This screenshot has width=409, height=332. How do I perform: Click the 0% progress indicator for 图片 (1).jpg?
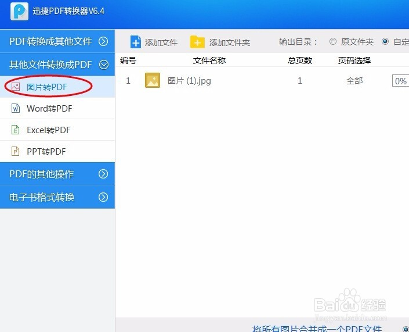pyautogui.click(x=400, y=81)
